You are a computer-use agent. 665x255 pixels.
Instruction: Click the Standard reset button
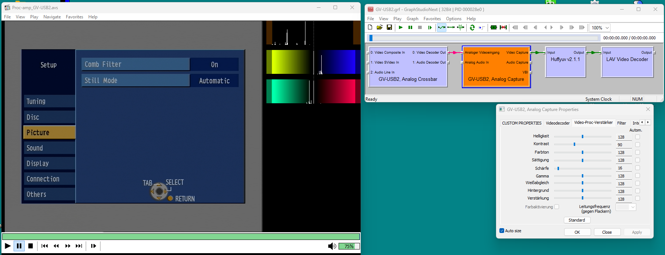[x=577, y=220]
